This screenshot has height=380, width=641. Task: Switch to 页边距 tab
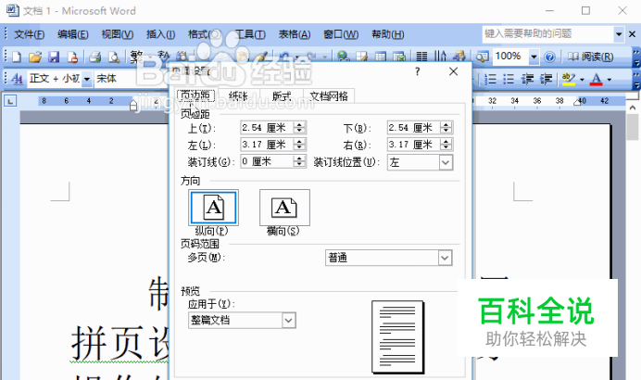(195, 95)
